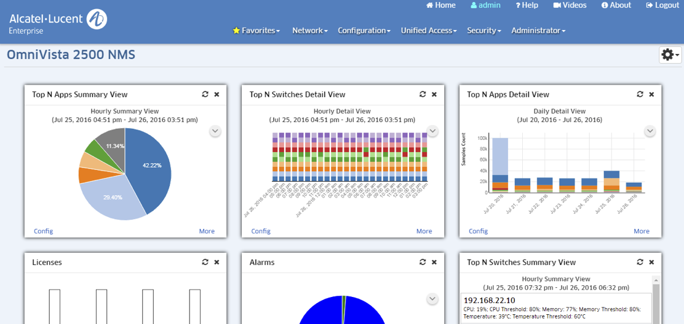The image size is (684, 324).
Task: Expand chart options in Top N Apps Detail View
Action: point(650,131)
